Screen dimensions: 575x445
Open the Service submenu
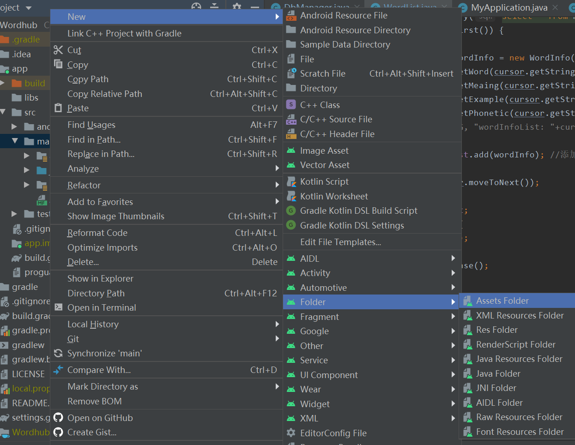pyautogui.click(x=372, y=360)
